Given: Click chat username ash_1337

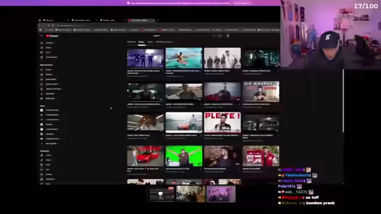Looking at the screenshot, I should 296,192.
